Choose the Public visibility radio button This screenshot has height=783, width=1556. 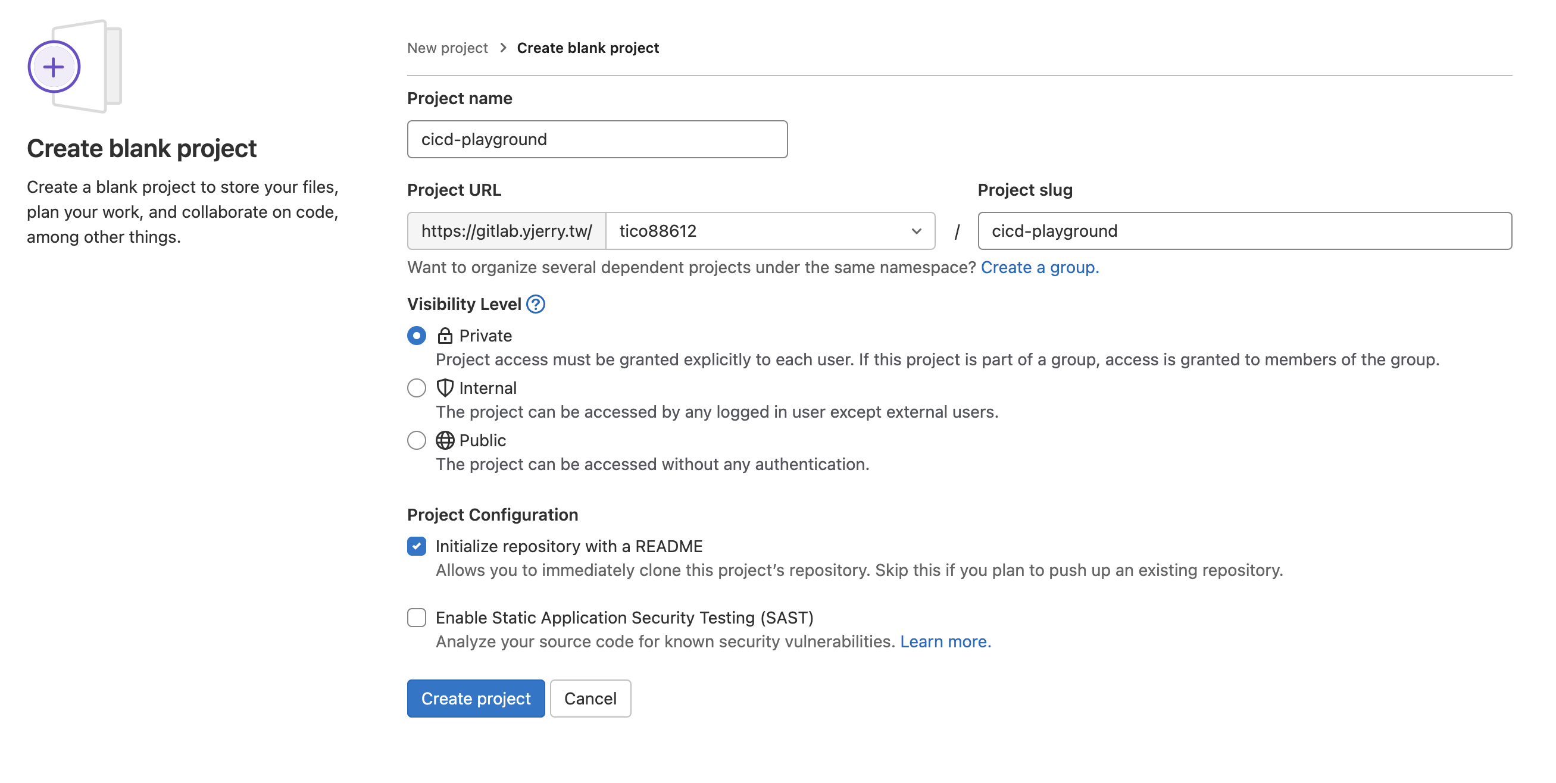point(416,440)
